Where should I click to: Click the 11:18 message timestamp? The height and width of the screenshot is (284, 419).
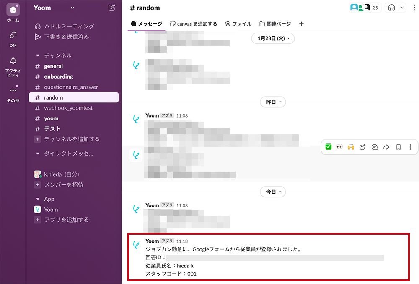182,241
